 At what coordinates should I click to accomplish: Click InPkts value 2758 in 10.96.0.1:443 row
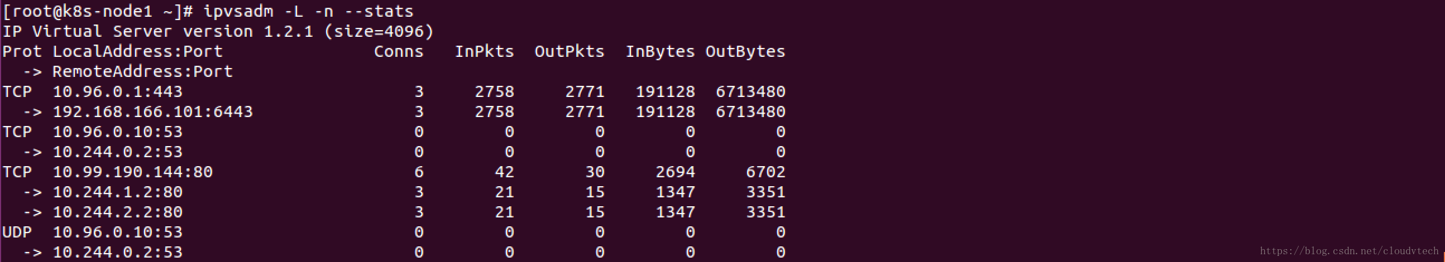point(495,92)
